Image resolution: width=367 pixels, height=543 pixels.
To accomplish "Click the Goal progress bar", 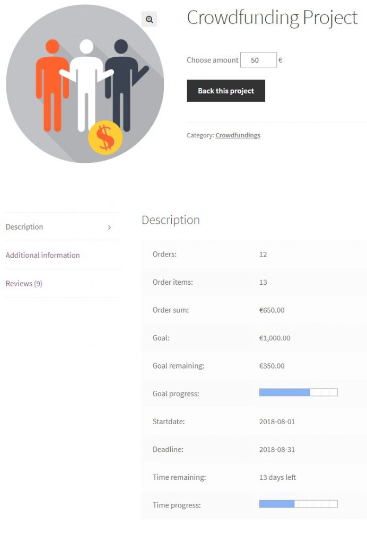I will (298, 392).
